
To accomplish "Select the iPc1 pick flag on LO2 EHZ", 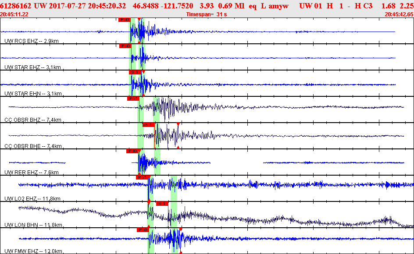I will (x=142, y=177).
